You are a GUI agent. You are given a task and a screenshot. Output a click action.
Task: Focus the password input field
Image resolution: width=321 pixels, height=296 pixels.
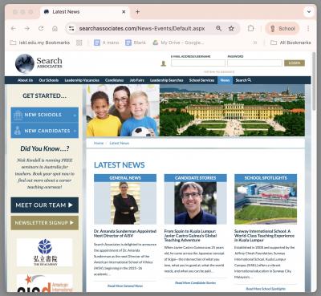point(254,63)
